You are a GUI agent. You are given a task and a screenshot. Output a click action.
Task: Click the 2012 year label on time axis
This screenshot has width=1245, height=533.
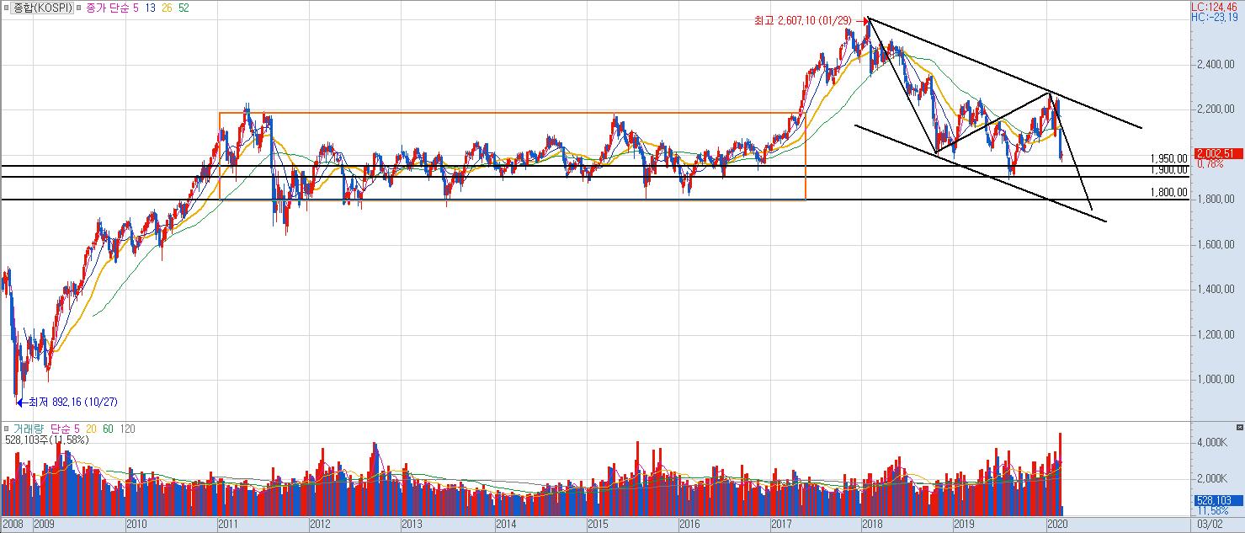(x=321, y=525)
